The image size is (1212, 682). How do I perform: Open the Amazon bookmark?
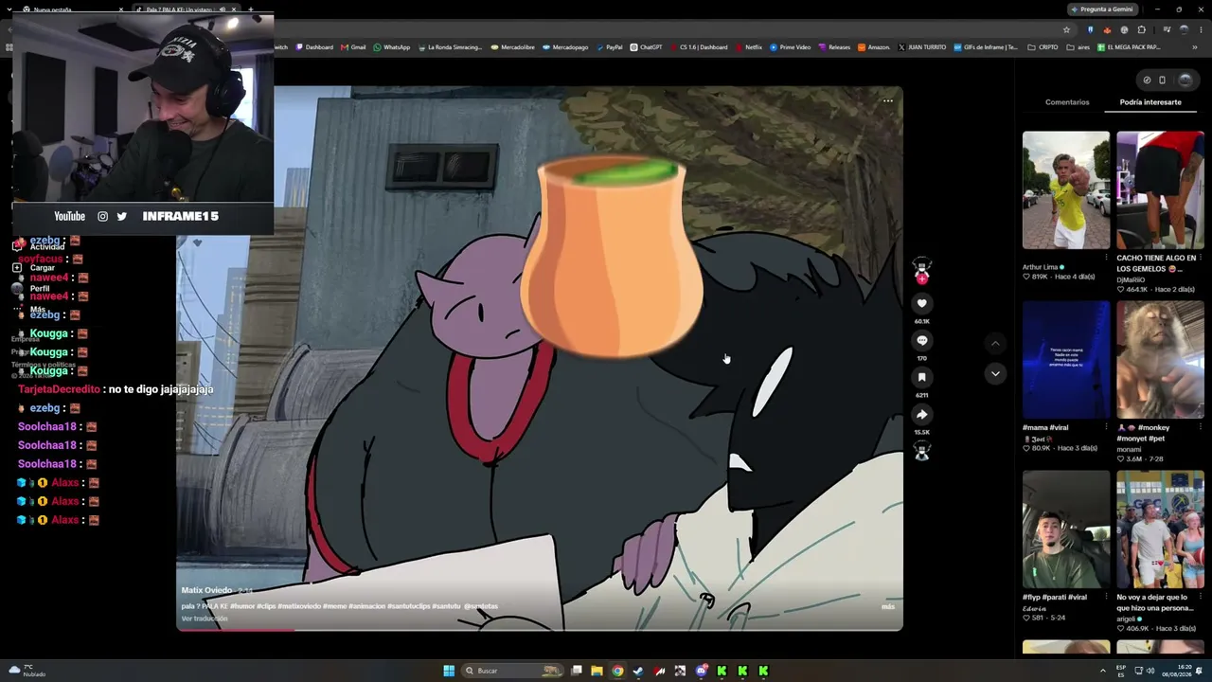(x=873, y=47)
